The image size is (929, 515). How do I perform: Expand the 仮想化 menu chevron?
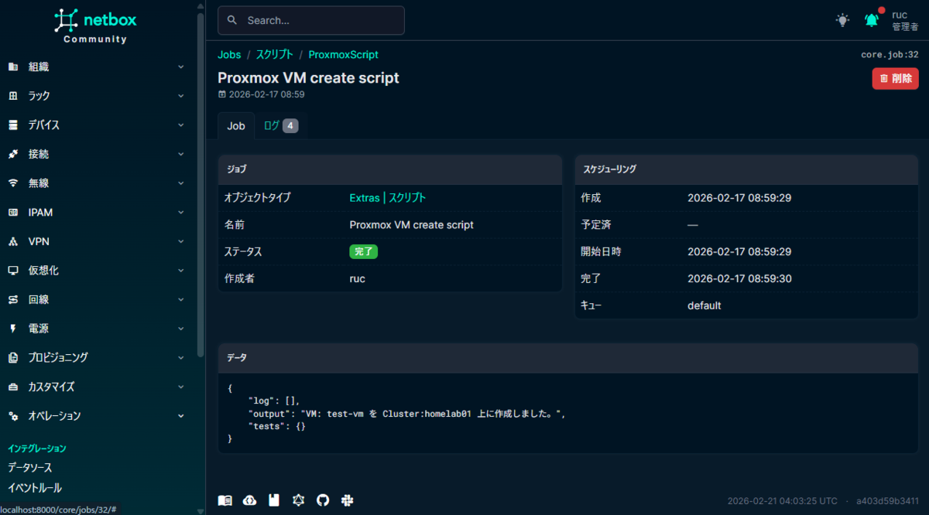click(x=181, y=271)
